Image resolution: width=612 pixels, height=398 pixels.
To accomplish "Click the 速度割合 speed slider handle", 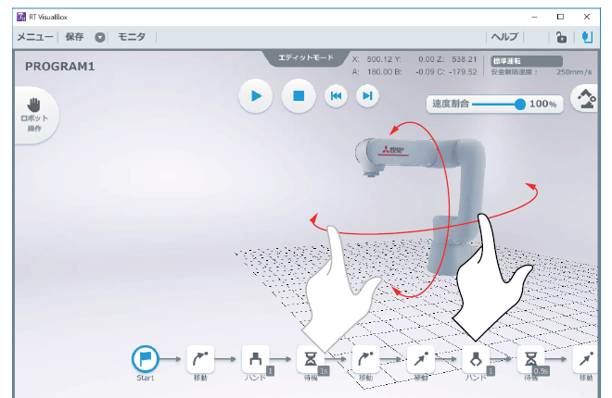I will [520, 104].
